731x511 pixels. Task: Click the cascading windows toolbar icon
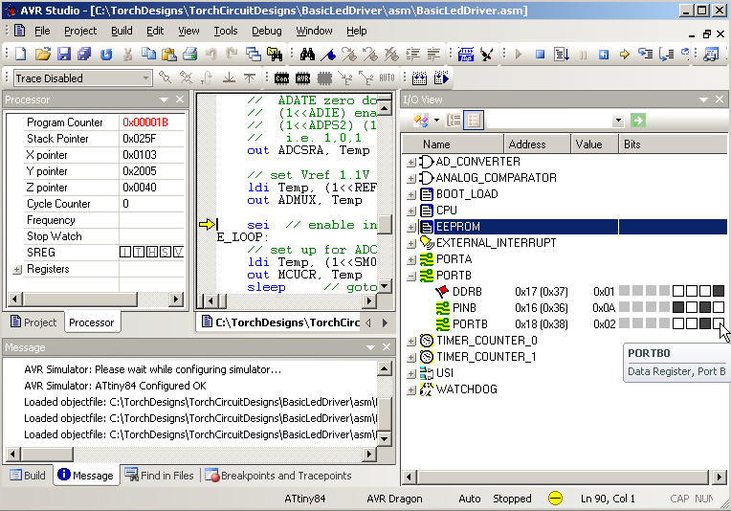254,55
